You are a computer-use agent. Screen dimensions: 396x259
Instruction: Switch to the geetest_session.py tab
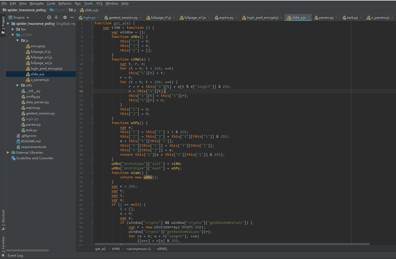[123, 18]
